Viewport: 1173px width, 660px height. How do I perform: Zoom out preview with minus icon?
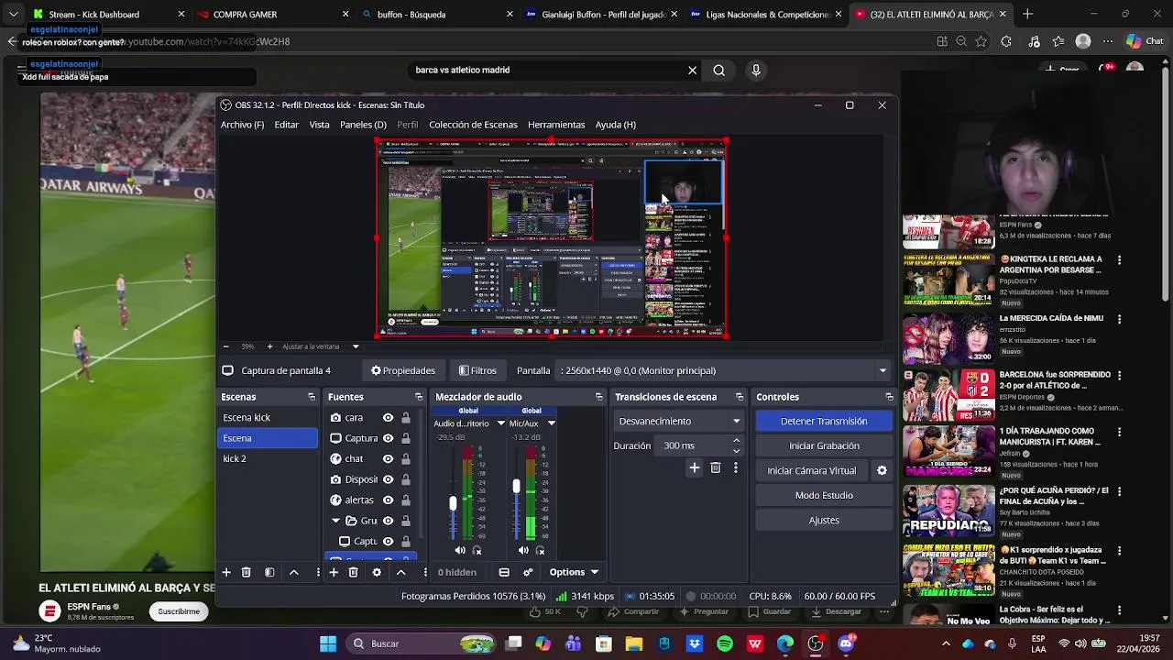pyautogui.click(x=226, y=346)
